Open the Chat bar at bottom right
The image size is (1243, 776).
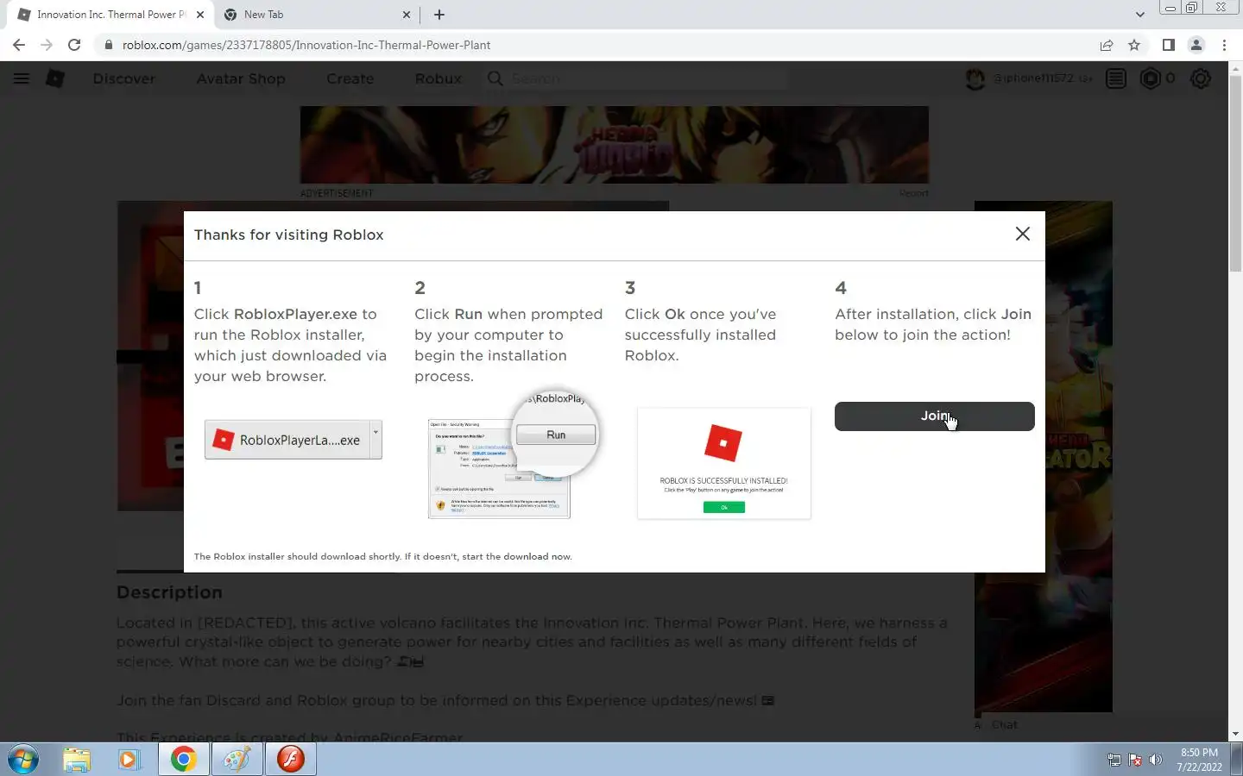click(1005, 725)
